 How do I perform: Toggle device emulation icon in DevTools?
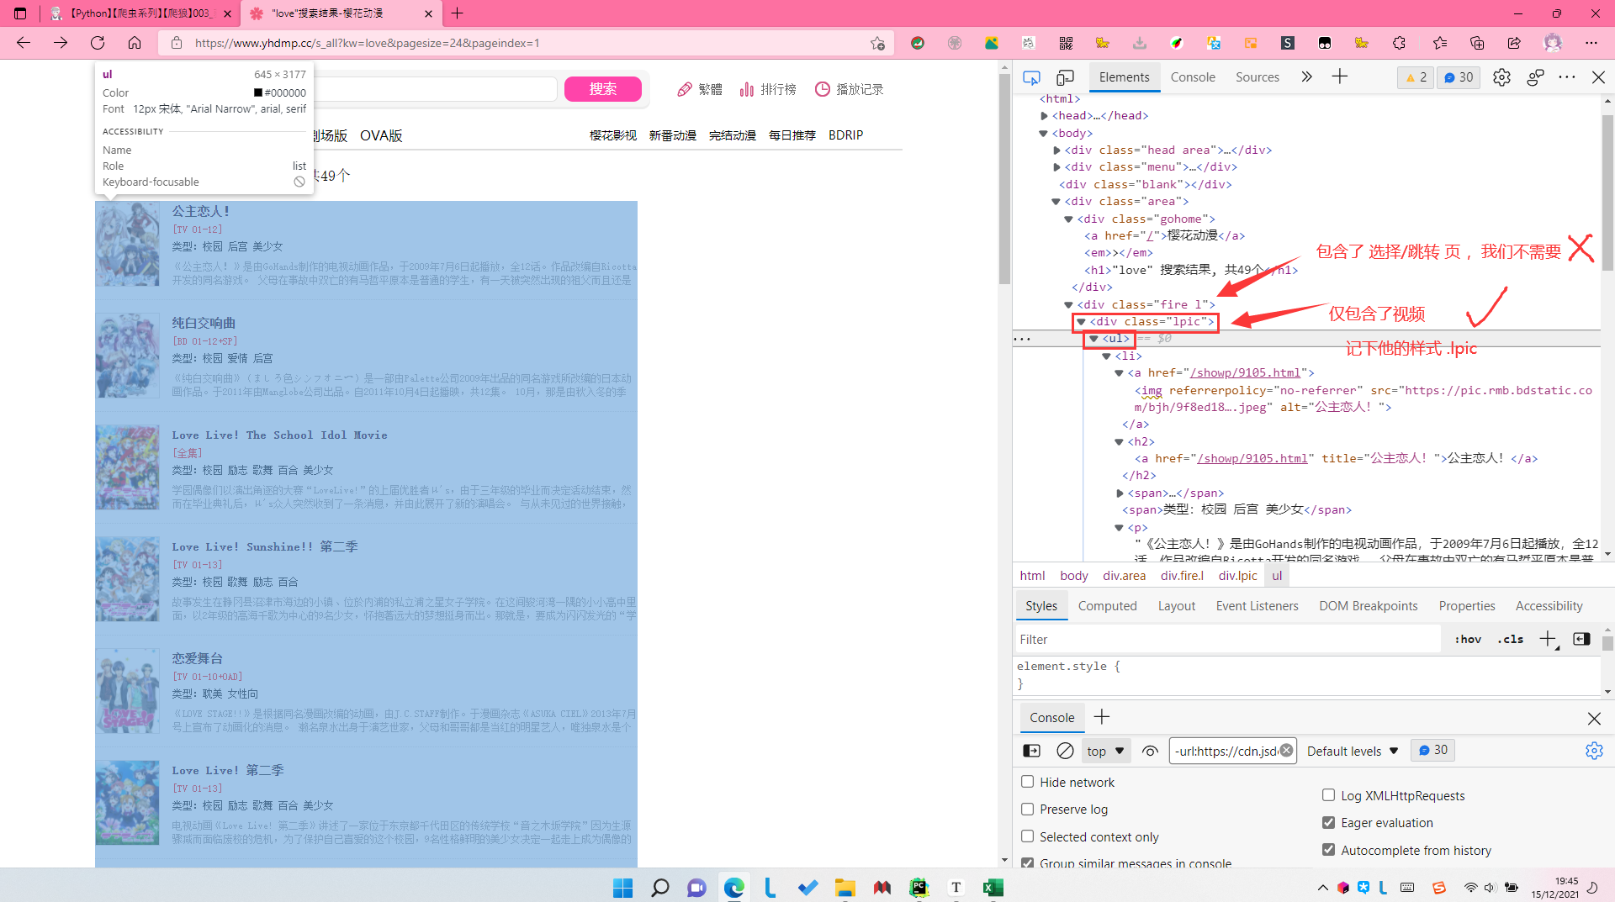point(1065,77)
